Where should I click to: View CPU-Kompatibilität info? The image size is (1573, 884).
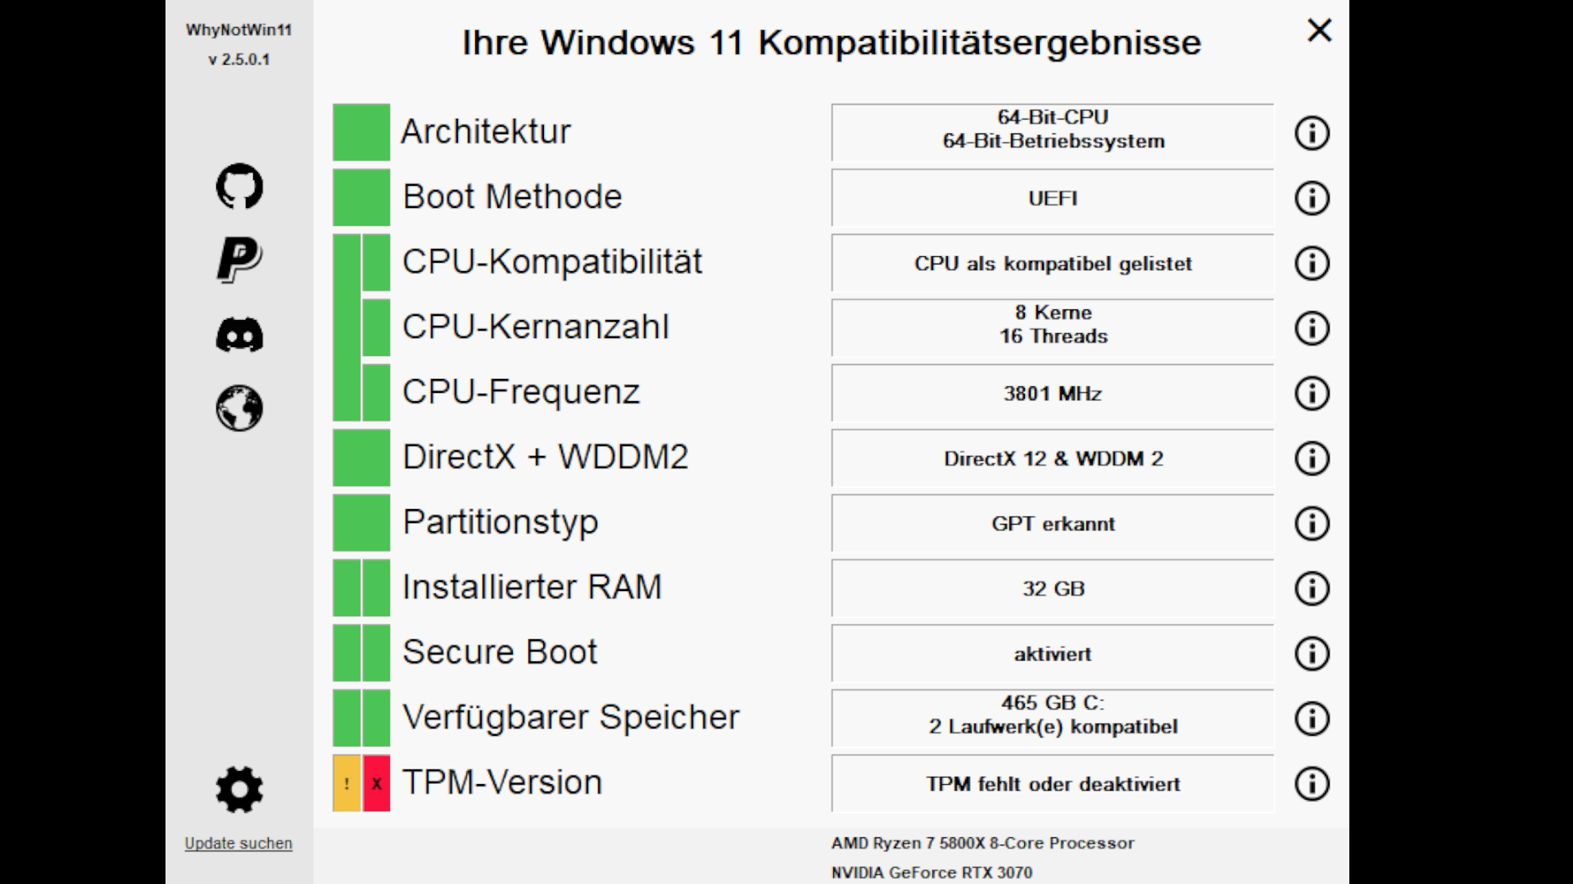pos(1312,264)
